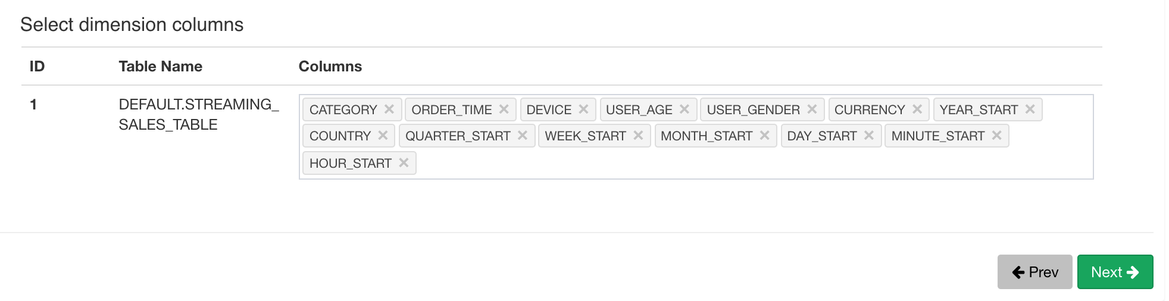The image size is (1169, 301).
Task: Delete the DEVICE tag via its X
Action: 583,109
